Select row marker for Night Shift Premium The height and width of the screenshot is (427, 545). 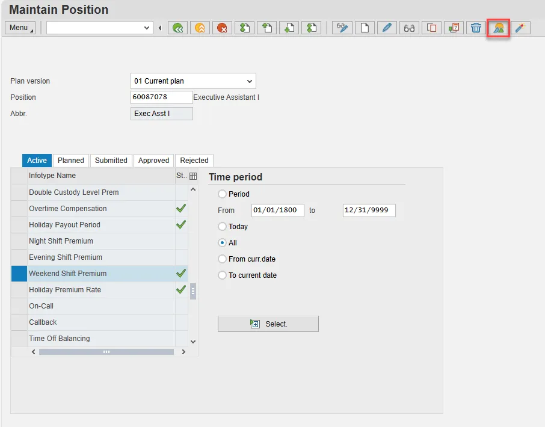(x=19, y=241)
